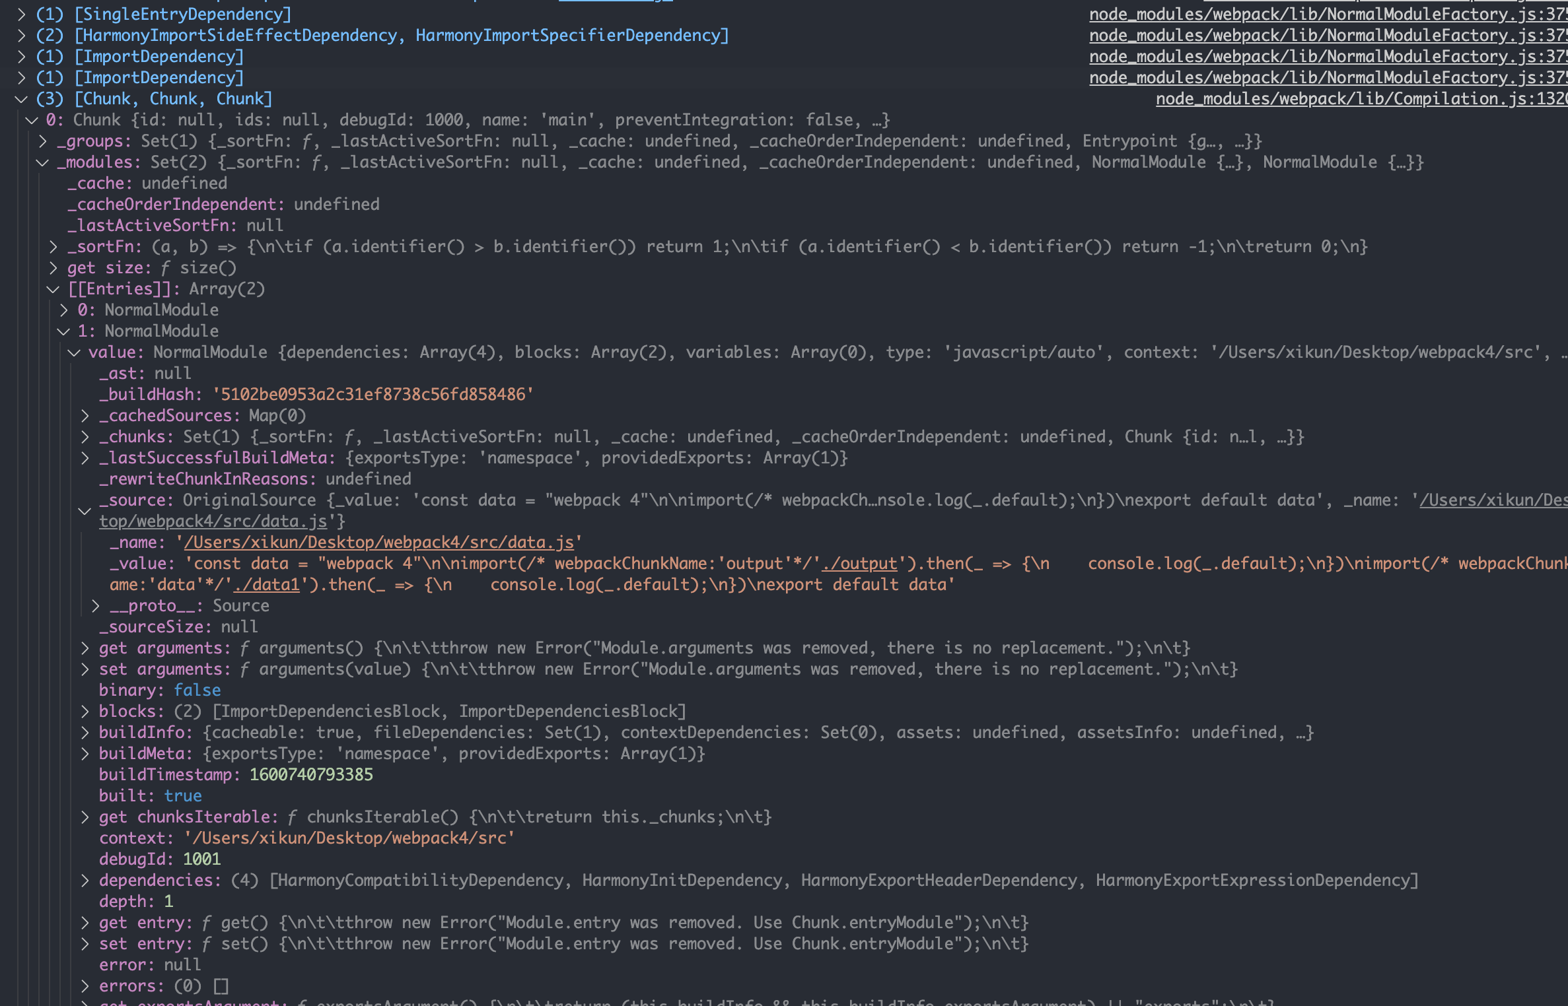1568x1006 pixels.
Task: Expand the SingleEntryDependency log entry
Action: point(21,15)
